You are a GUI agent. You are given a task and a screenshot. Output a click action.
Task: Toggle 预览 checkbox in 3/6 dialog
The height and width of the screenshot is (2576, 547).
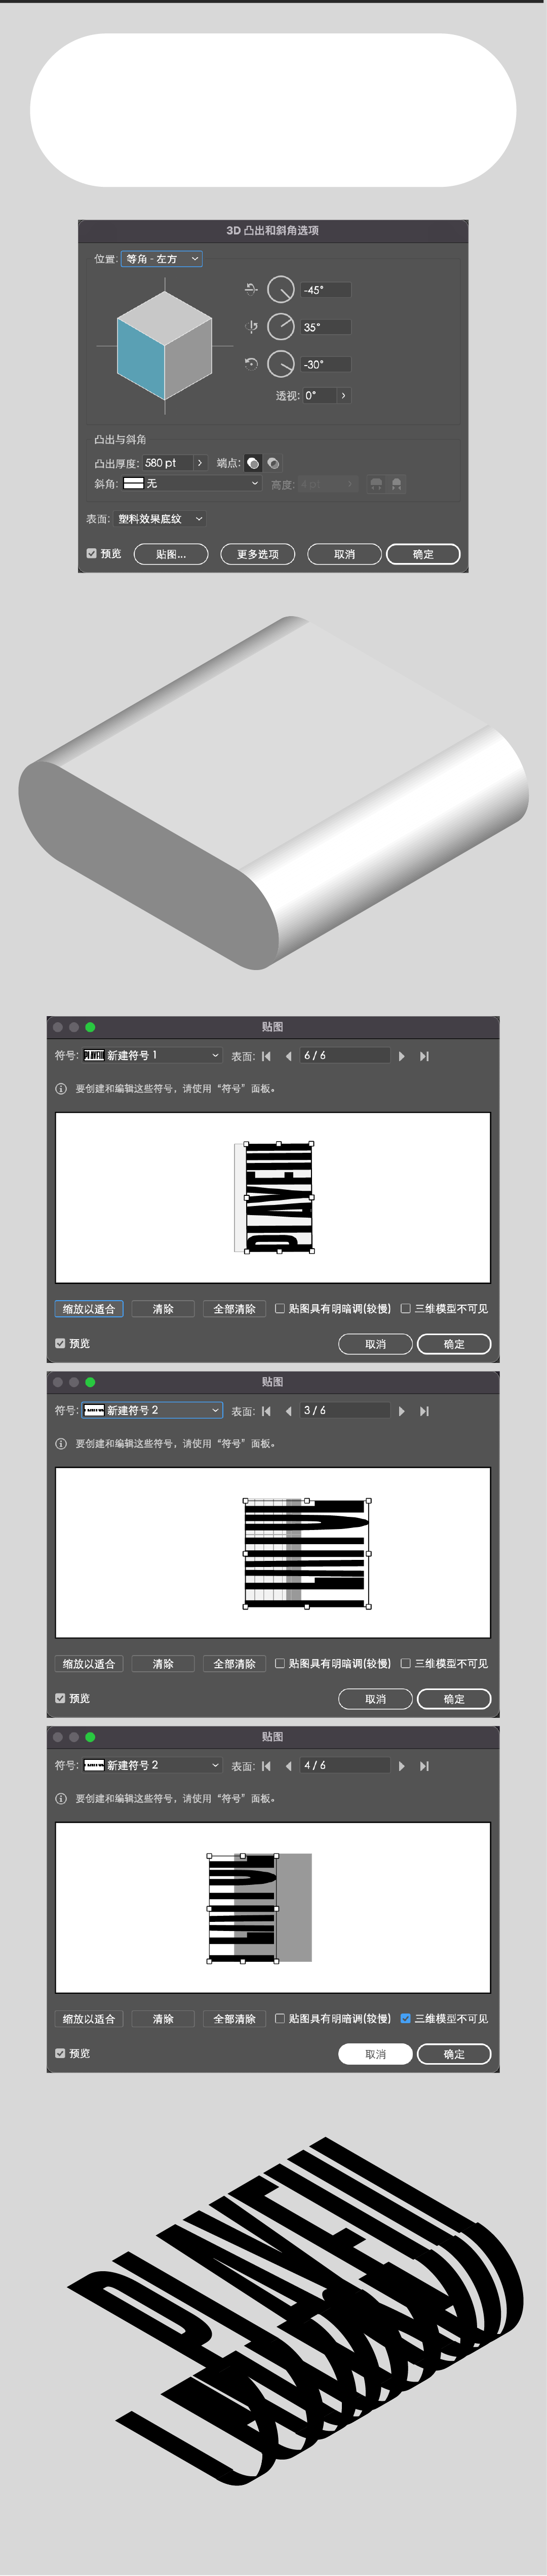[60, 1698]
